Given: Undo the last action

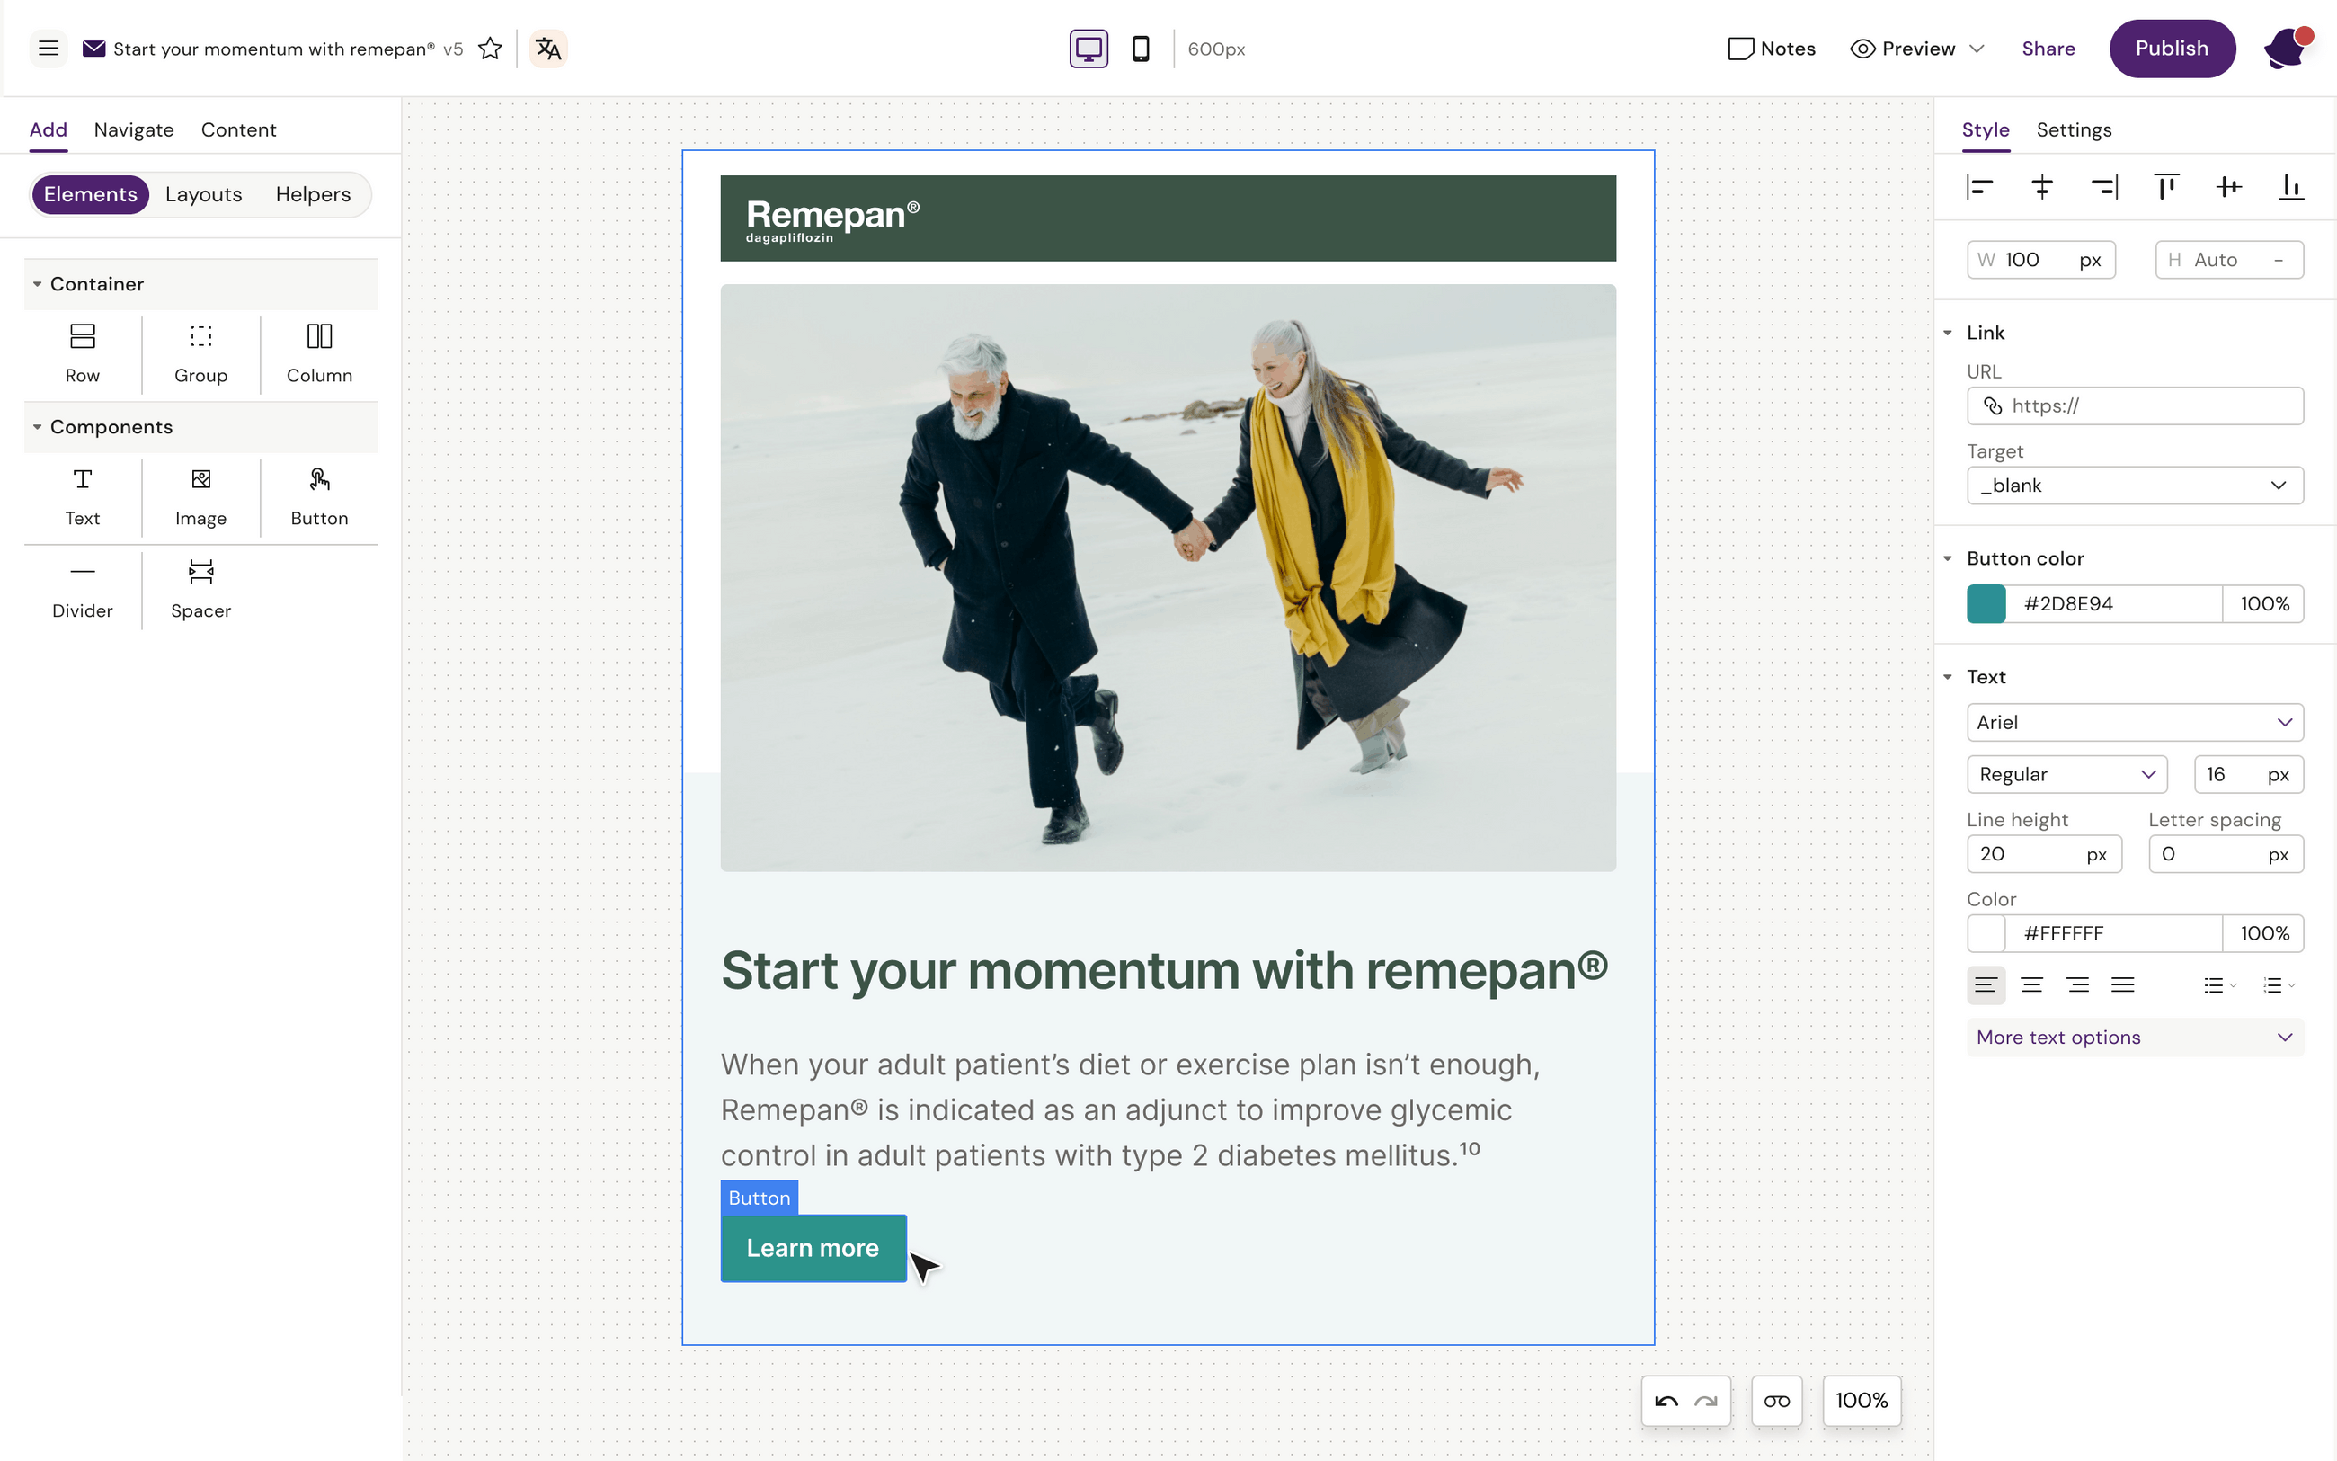Looking at the screenshot, I should click(1666, 1400).
